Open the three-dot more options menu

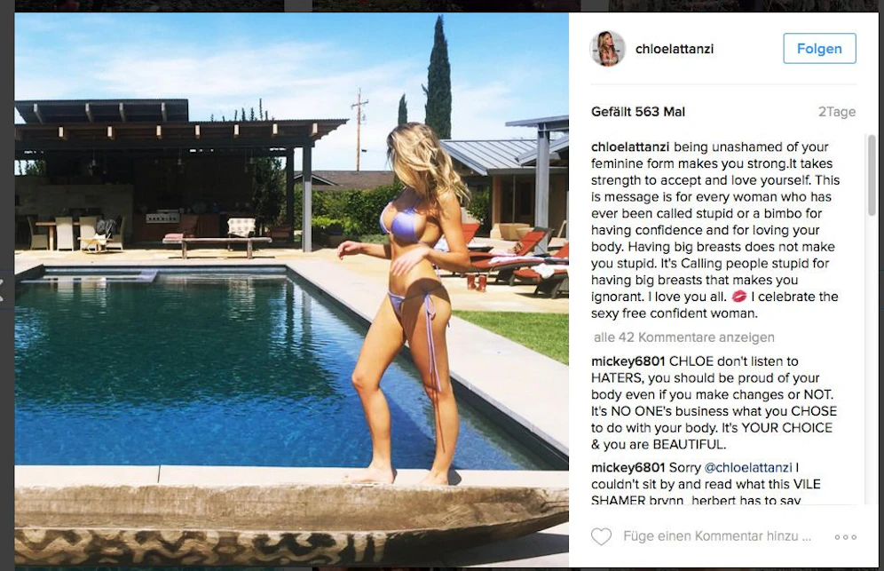pos(846,536)
